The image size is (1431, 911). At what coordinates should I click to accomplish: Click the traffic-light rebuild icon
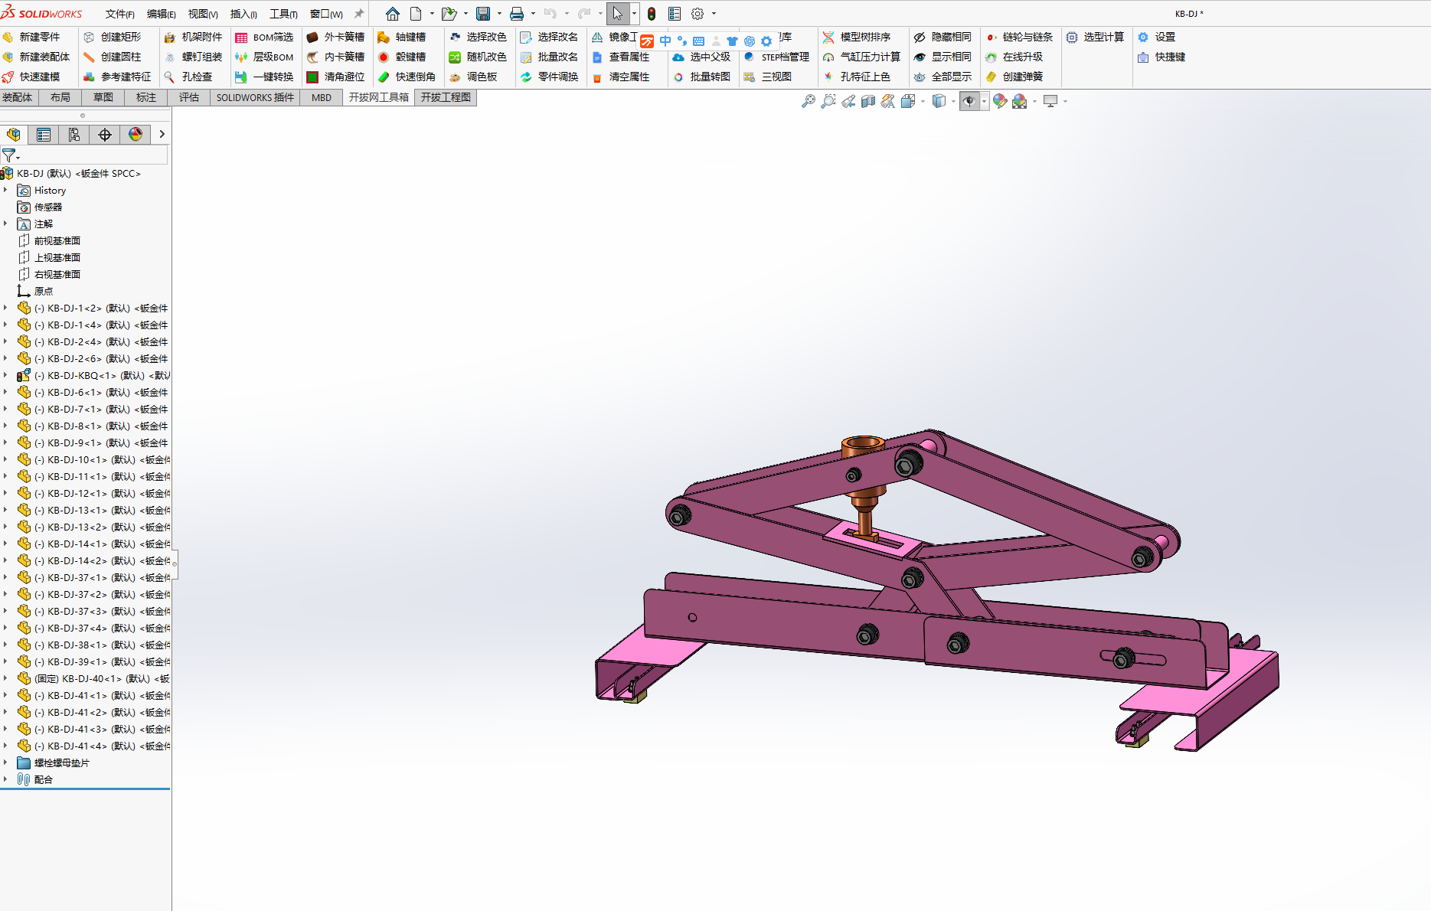(652, 14)
